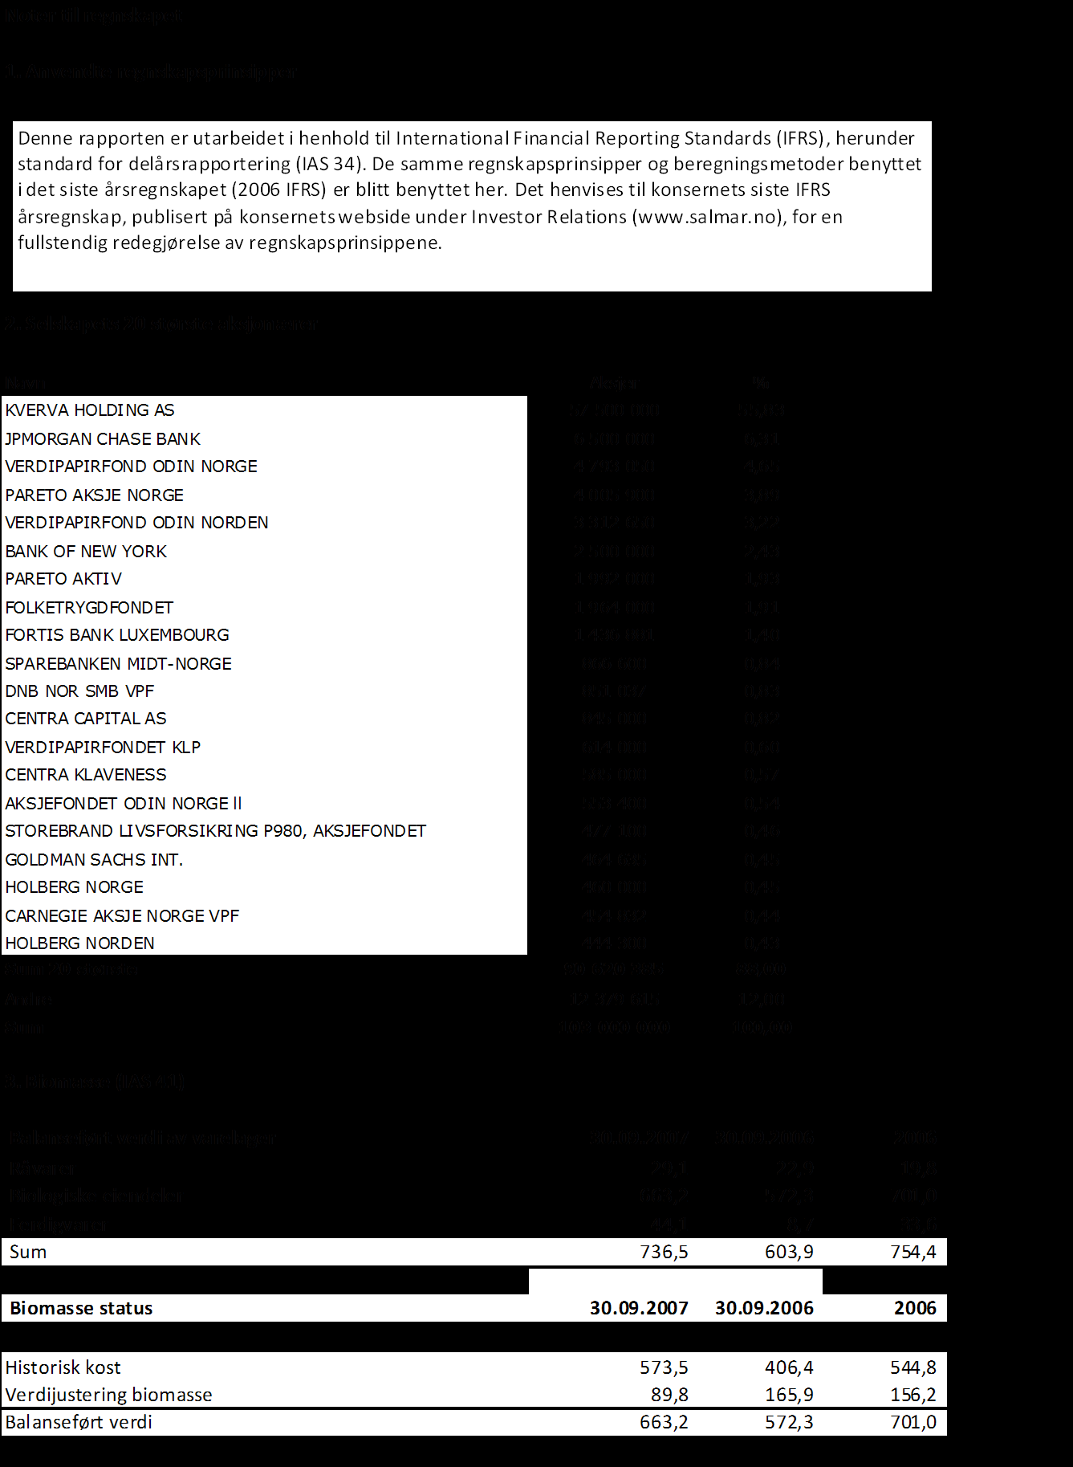The height and width of the screenshot is (1467, 1073).
Task: Select VERDIPAPIRFONDET KLP entry
Action: pos(103,748)
